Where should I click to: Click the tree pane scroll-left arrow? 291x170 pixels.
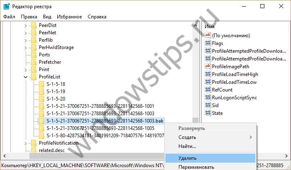click(5, 156)
